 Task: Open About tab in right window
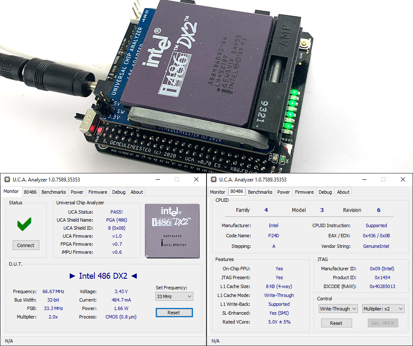tap(343, 192)
